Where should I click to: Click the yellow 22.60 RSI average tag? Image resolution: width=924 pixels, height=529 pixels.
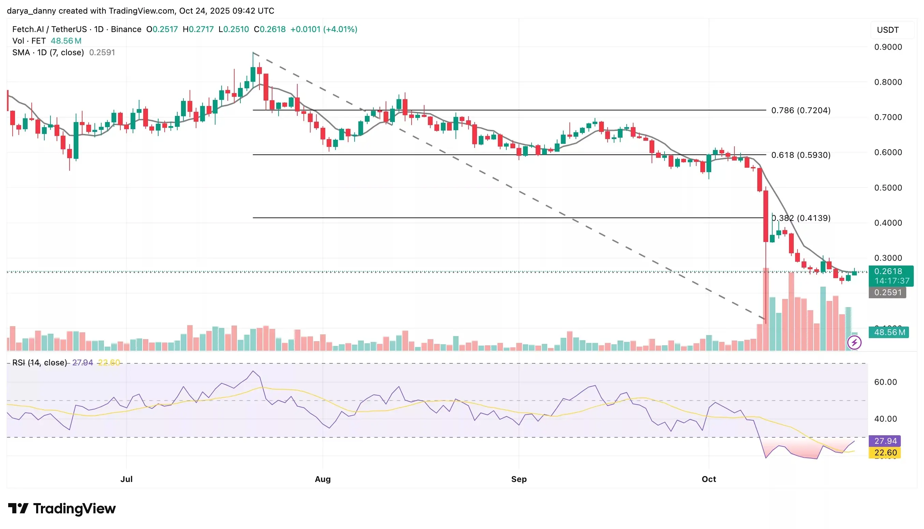(885, 453)
